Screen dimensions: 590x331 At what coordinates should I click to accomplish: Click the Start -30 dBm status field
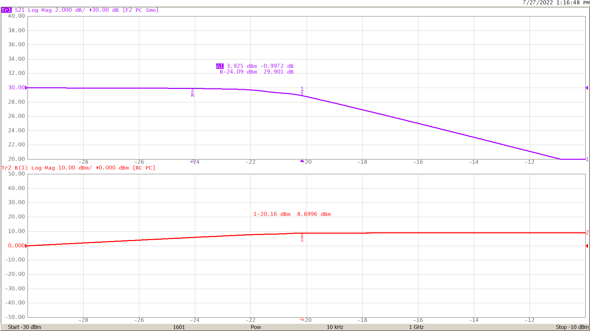pos(25,327)
